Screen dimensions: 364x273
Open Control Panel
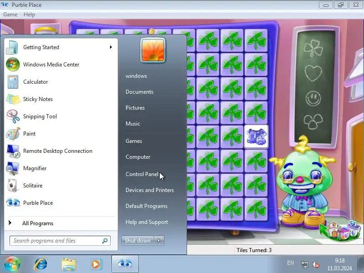pyautogui.click(x=142, y=174)
